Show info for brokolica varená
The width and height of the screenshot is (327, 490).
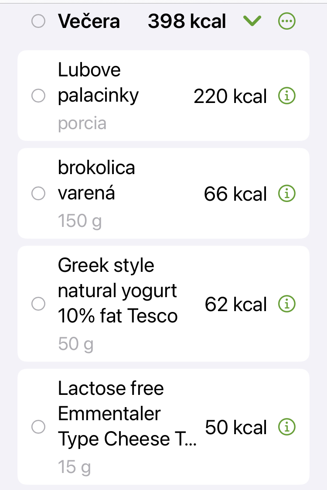pyautogui.click(x=286, y=193)
